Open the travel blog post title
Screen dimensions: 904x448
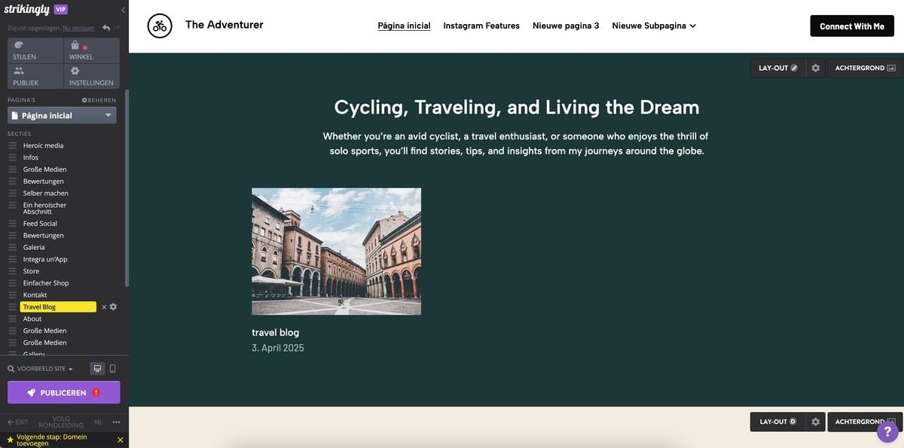275,332
